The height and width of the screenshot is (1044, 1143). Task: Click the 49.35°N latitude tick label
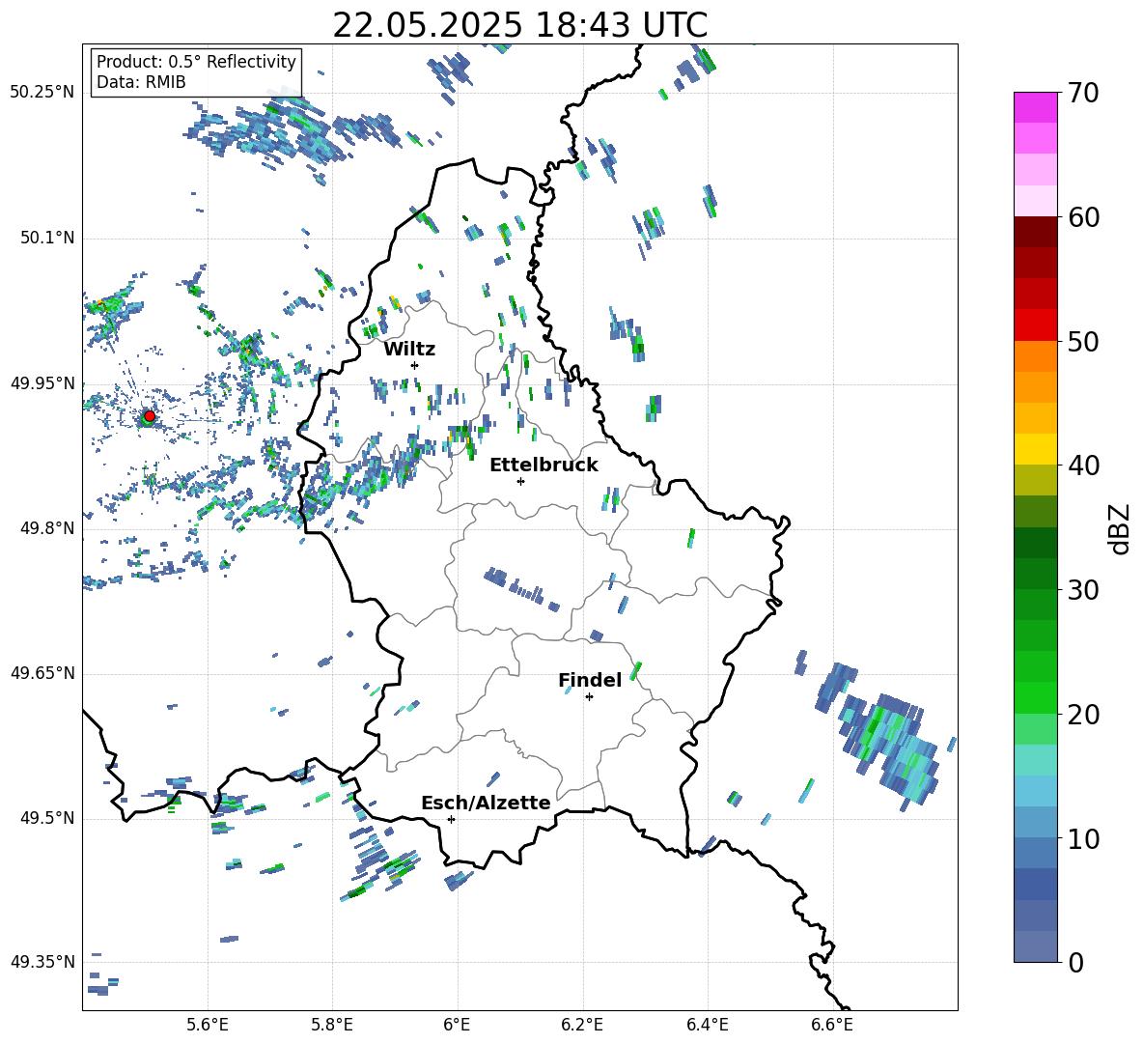(x=42, y=962)
